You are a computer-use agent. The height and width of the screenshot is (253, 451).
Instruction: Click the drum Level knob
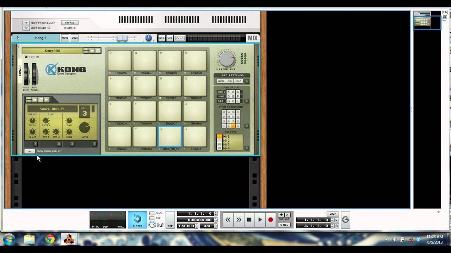[x=85, y=128]
